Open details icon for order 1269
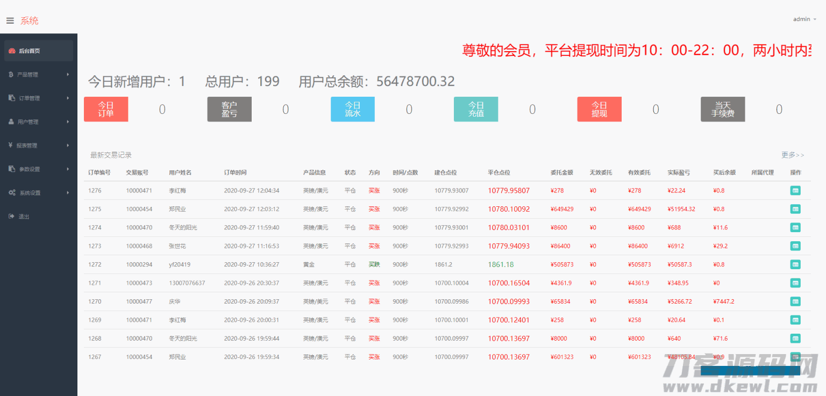The height and width of the screenshot is (396, 826). tap(795, 320)
